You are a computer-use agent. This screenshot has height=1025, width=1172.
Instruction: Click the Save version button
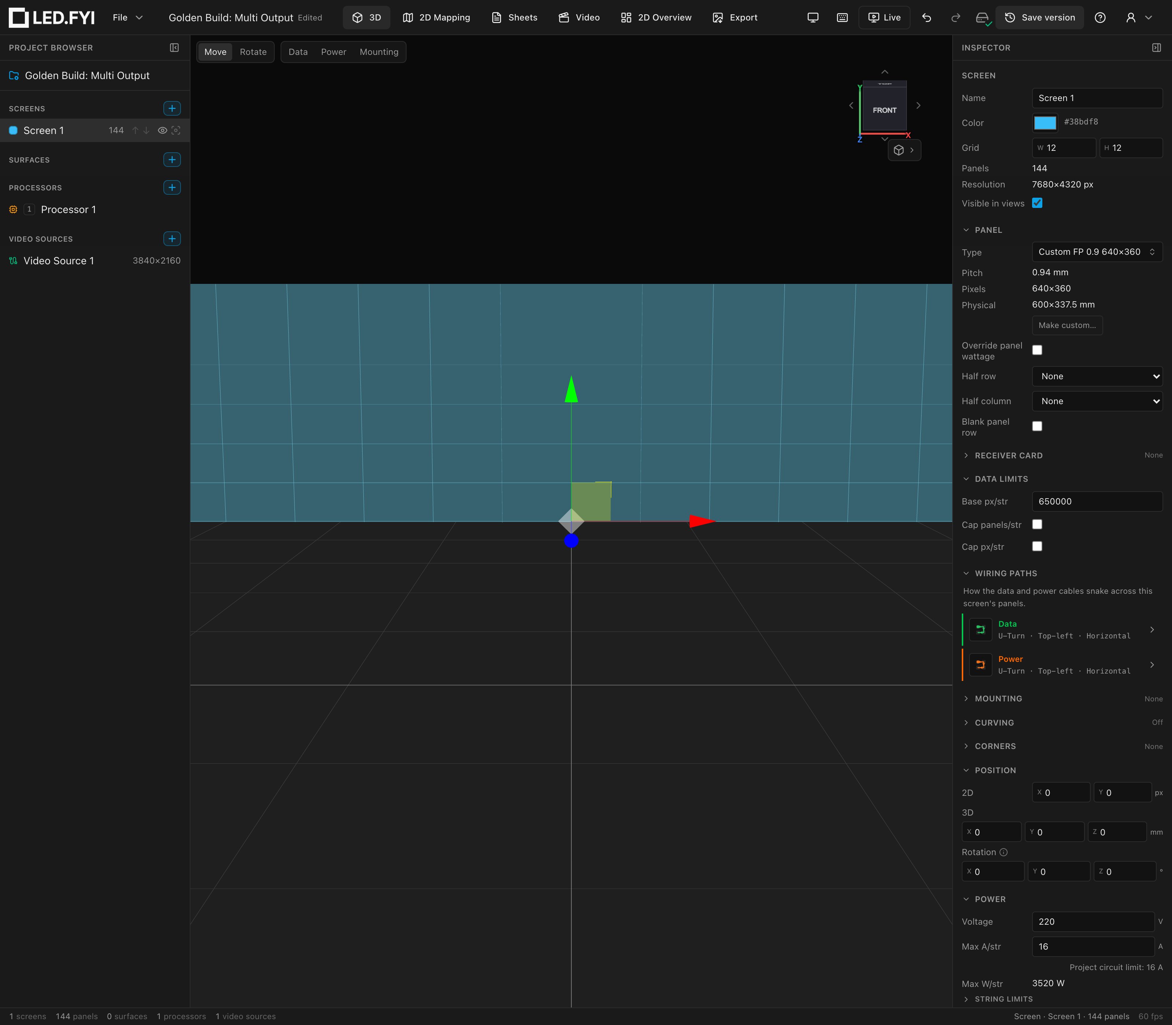click(1039, 18)
